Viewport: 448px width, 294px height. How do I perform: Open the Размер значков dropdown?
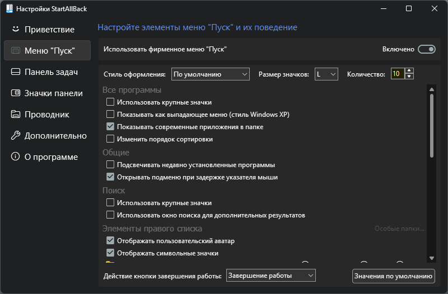326,74
